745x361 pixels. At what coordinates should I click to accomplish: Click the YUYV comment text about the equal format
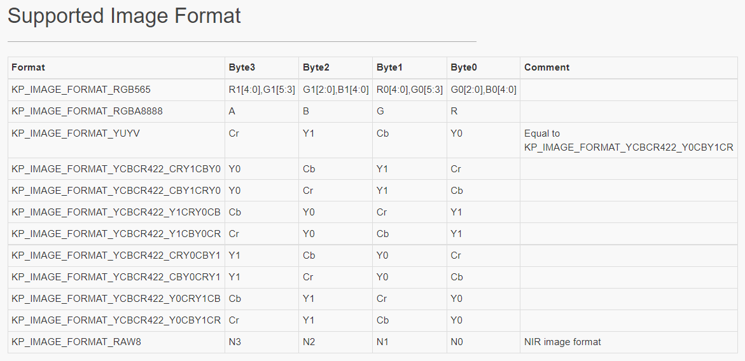pyautogui.click(x=629, y=140)
